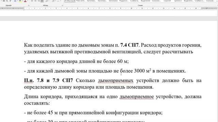Click word 'составлять:'

[x=37, y=103]
